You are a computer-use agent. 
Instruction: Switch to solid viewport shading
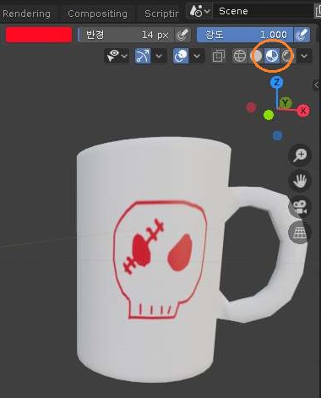(x=256, y=56)
